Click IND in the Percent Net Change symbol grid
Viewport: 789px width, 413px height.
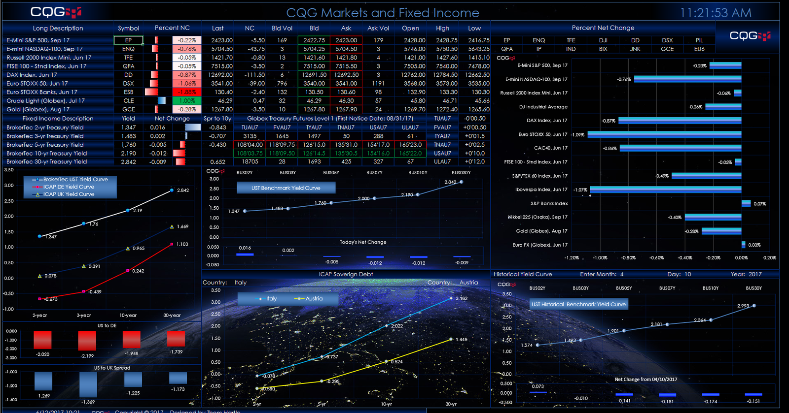(x=571, y=49)
